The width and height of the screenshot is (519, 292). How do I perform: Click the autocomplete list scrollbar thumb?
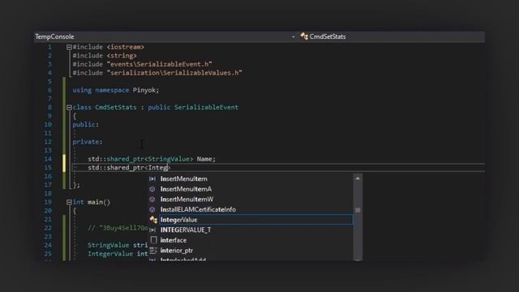pos(358,210)
